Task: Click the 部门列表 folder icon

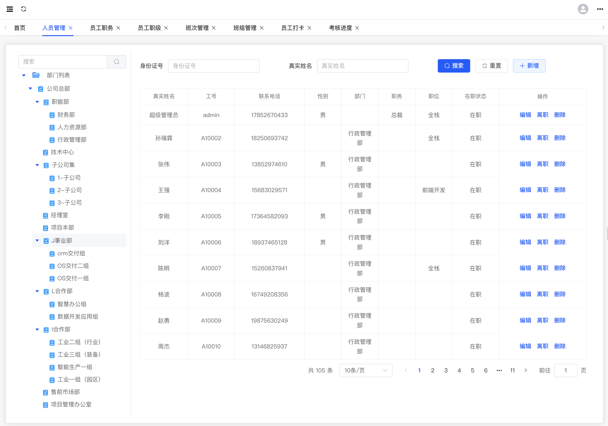Action: (x=36, y=75)
